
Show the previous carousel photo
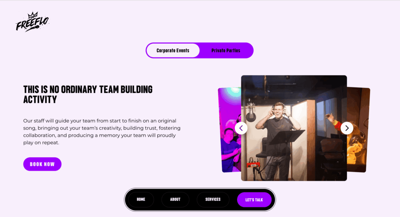point(241,128)
